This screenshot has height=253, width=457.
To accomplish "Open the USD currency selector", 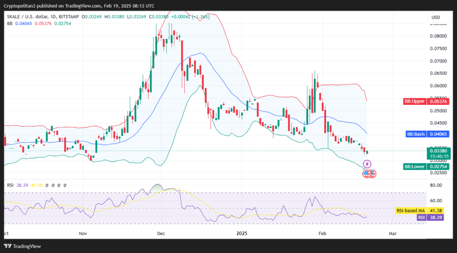I will coord(435,17).
